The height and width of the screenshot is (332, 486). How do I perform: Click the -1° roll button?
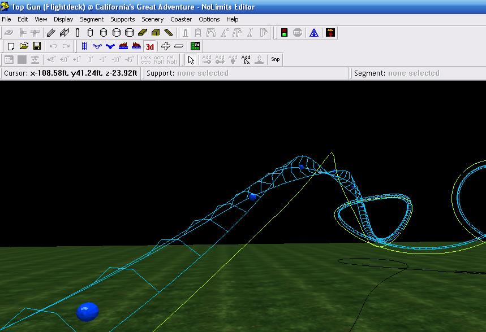pyautogui.click(x=103, y=59)
